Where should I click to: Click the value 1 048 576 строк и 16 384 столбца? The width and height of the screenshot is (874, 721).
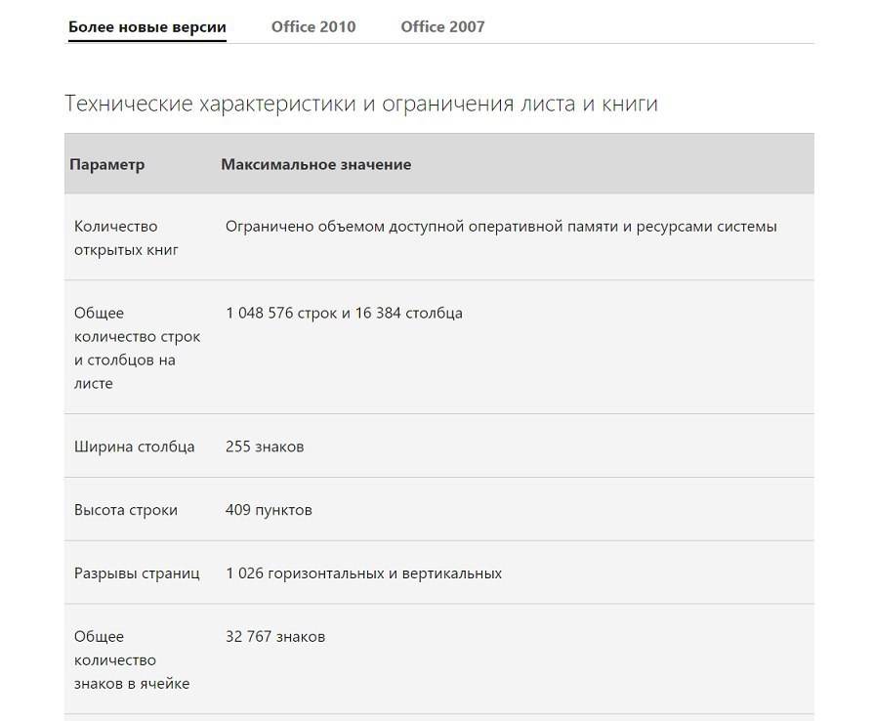coord(344,313)
